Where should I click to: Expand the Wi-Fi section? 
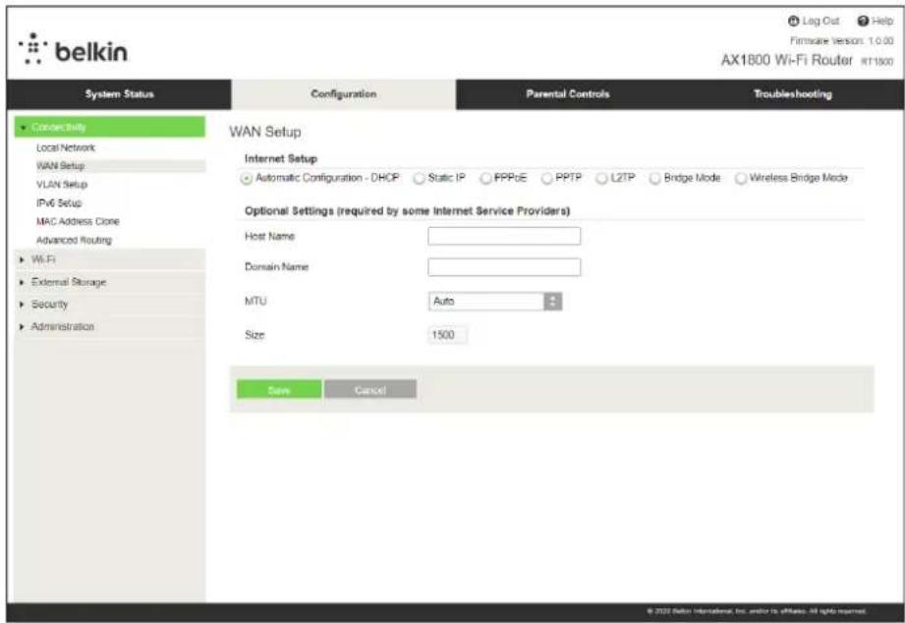click(x=110, y=259)
